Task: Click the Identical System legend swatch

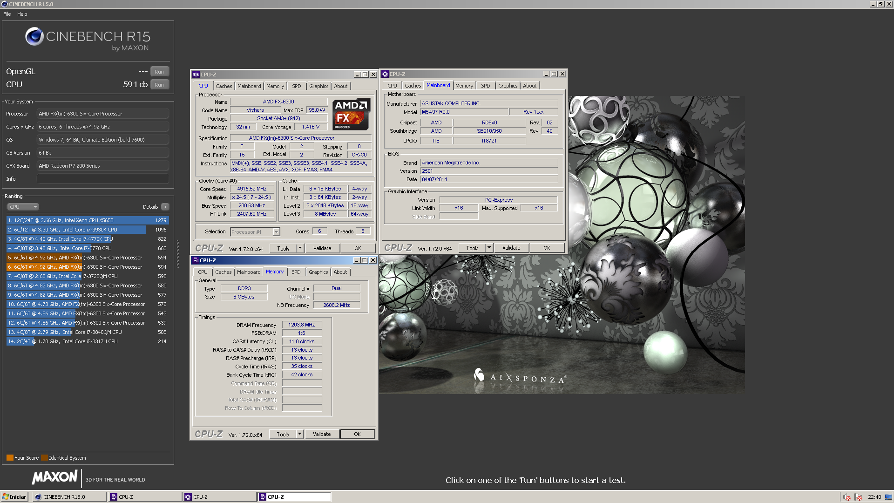Action: pos(44,458)
